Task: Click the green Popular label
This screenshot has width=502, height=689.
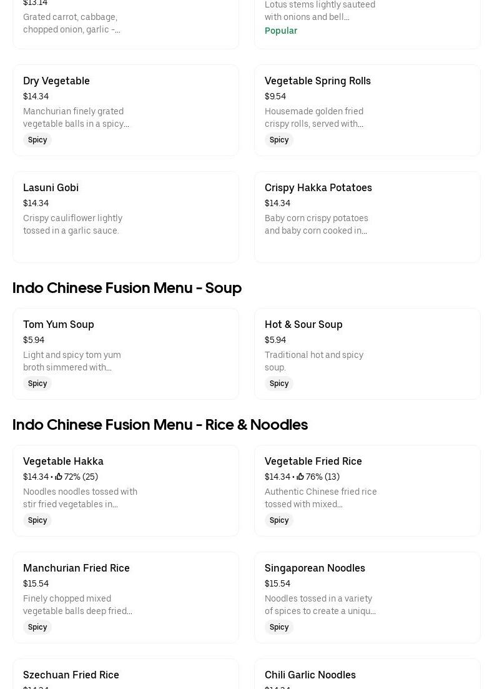Action: [281, 31]
